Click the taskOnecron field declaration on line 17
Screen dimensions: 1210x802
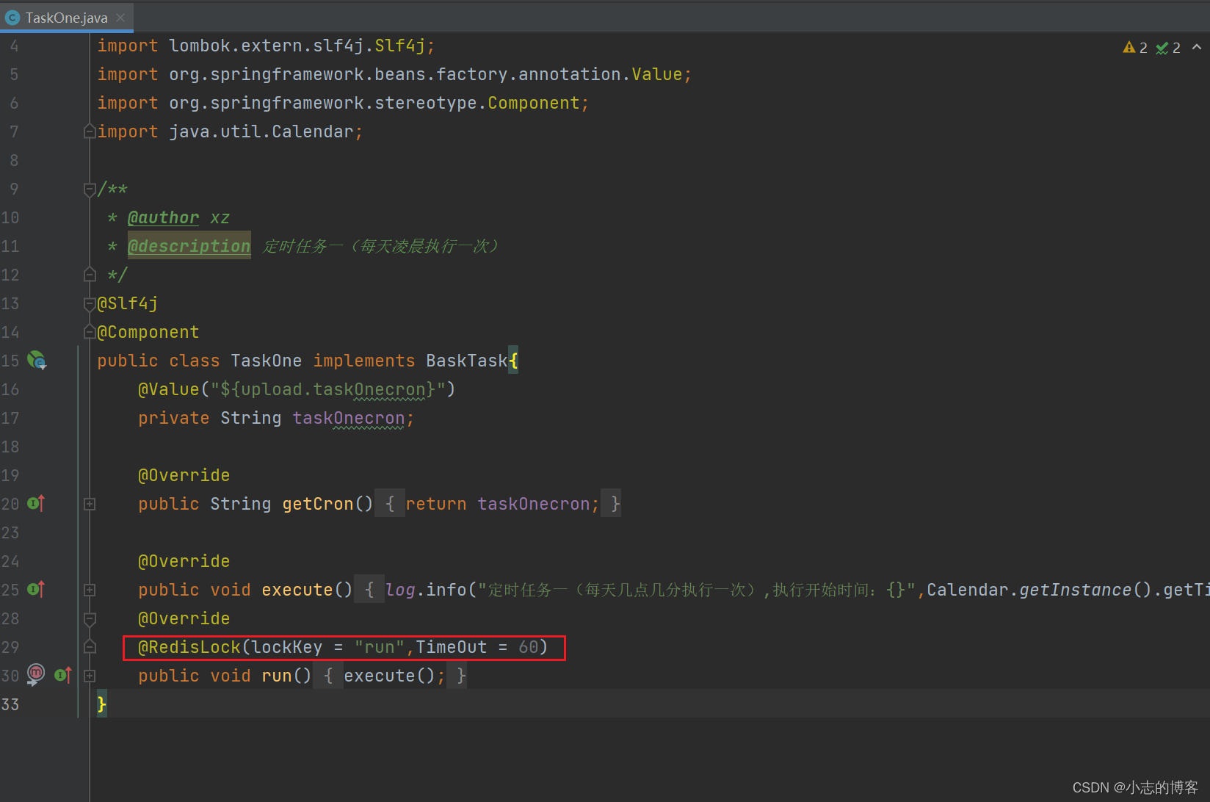tap(349, 418)
